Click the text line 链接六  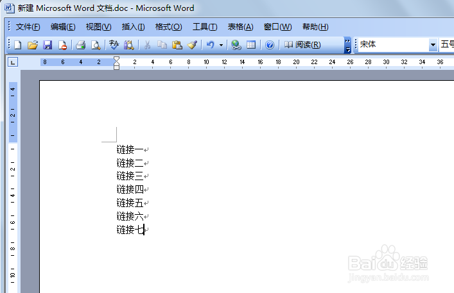coord(130,216)
